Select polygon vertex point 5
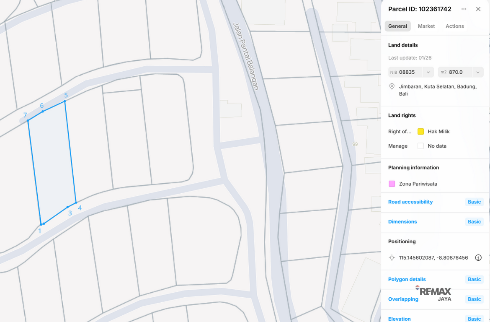Screen dimensions: 490x322 (65, 101)
